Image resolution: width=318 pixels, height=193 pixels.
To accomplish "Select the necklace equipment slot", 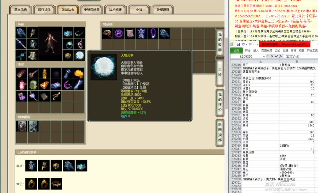I will point(79,32).
